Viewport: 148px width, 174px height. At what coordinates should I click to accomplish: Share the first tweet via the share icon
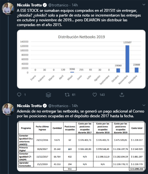pyautogui.click(x=122, y=95)
